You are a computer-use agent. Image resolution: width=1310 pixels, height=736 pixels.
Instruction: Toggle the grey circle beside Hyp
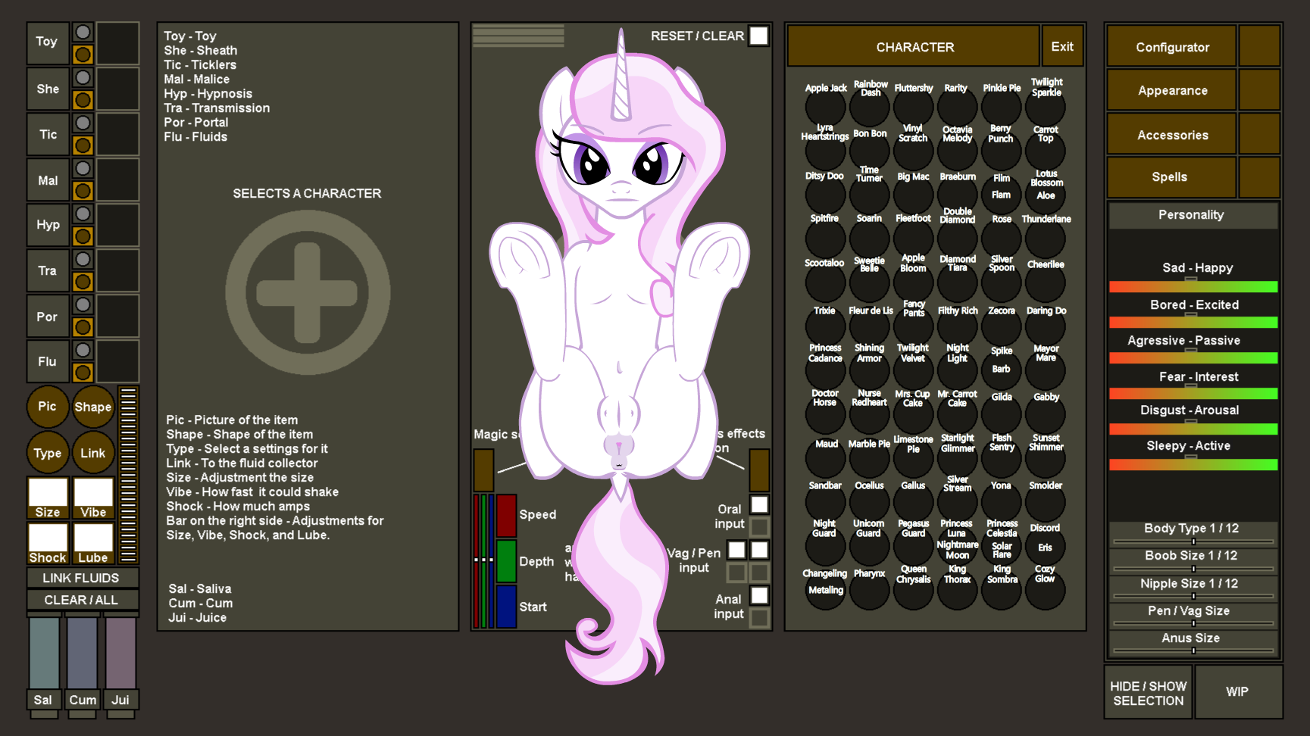coord(83,214)
